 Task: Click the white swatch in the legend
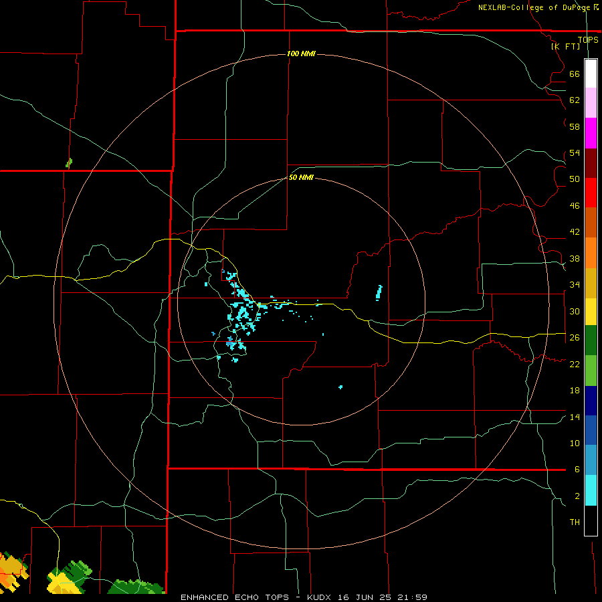591,74
